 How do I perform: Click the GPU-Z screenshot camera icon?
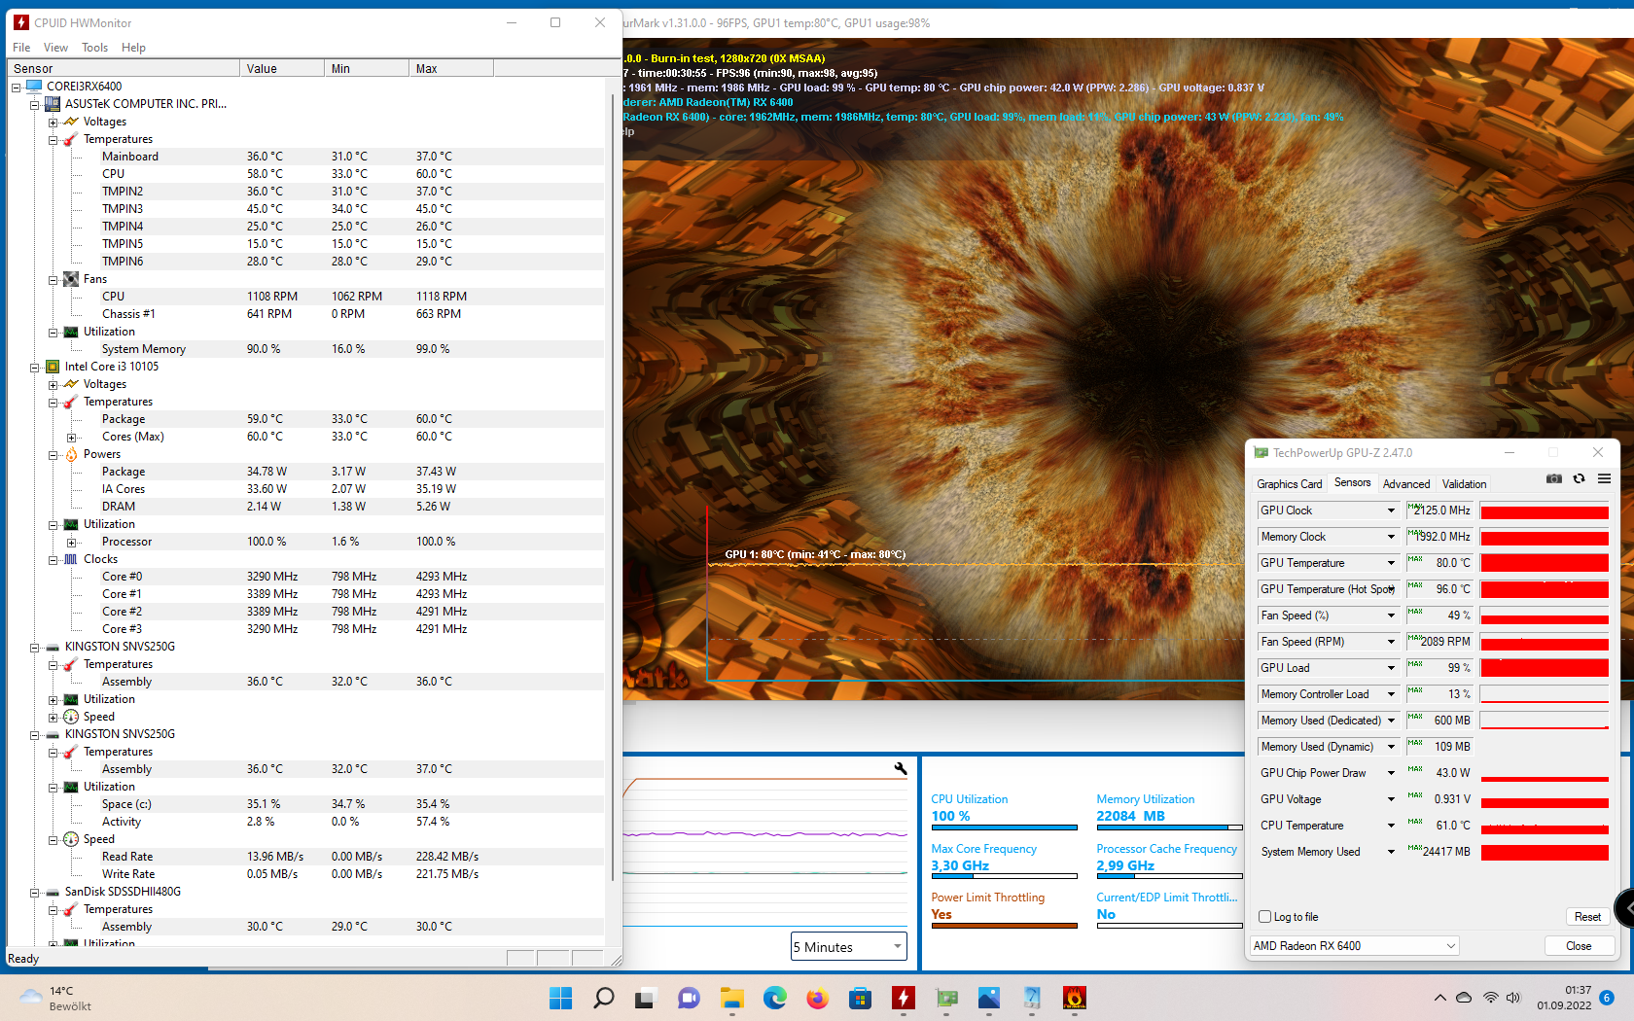pyautogui.click(x=1553, y=478)
